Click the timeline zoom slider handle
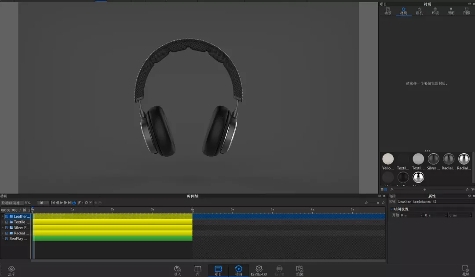 tap(378, 203)
